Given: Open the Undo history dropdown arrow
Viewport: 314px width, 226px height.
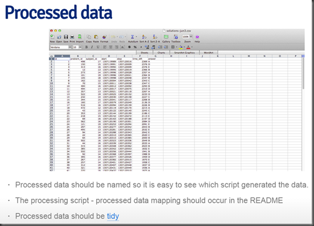Looking at the screenshot, I should pyautogui.click(x=117, y=37).
